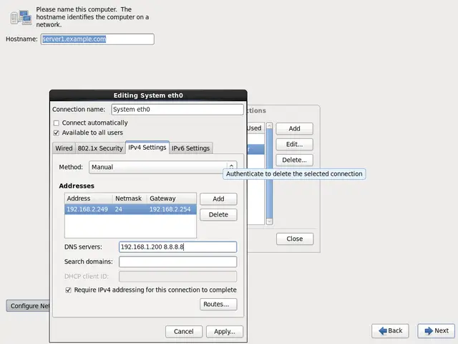The width and height of the screenshot is (458, 344).
Task: Uncheck Available to all users
Action: [57, 133]
